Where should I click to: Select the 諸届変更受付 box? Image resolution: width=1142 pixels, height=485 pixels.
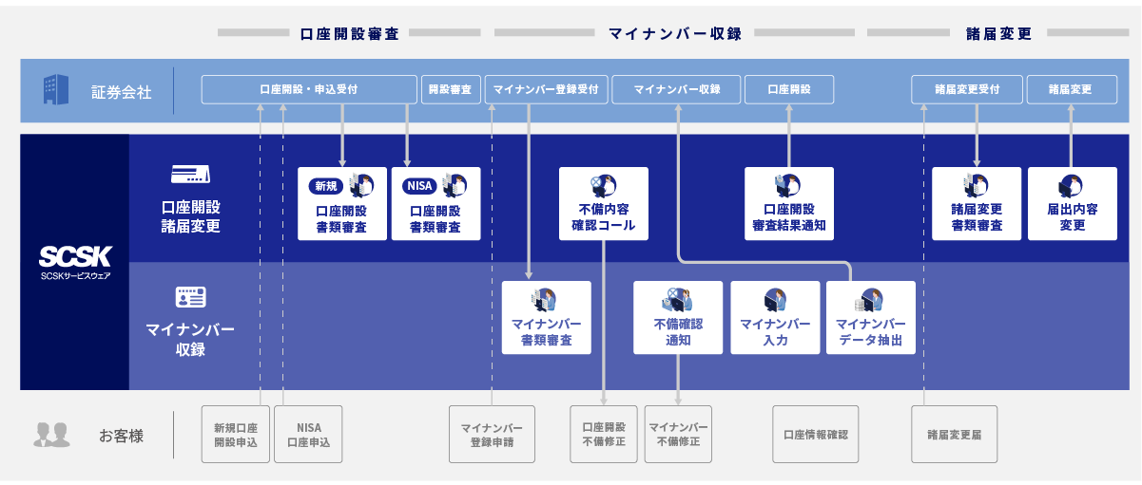(967, 90)
